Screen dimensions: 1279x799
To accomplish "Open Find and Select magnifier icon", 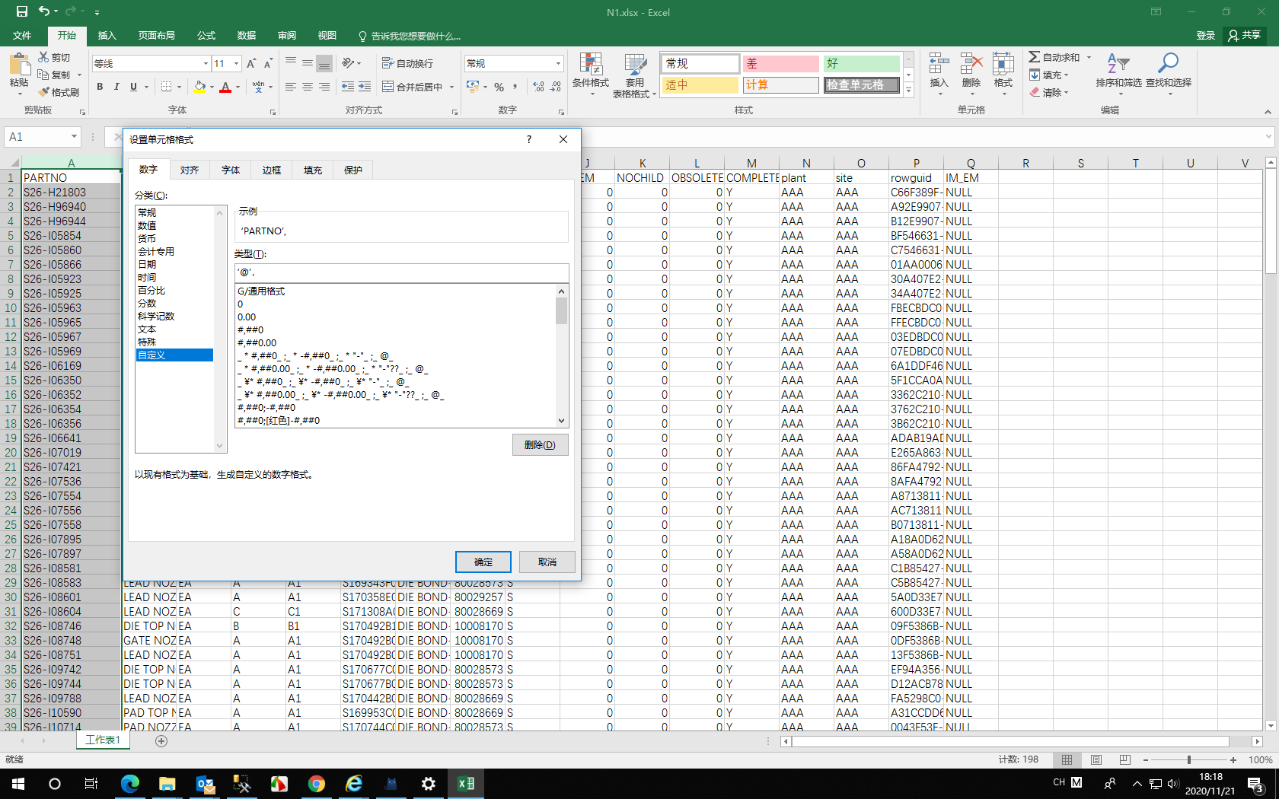I will tap(1168, 64).
